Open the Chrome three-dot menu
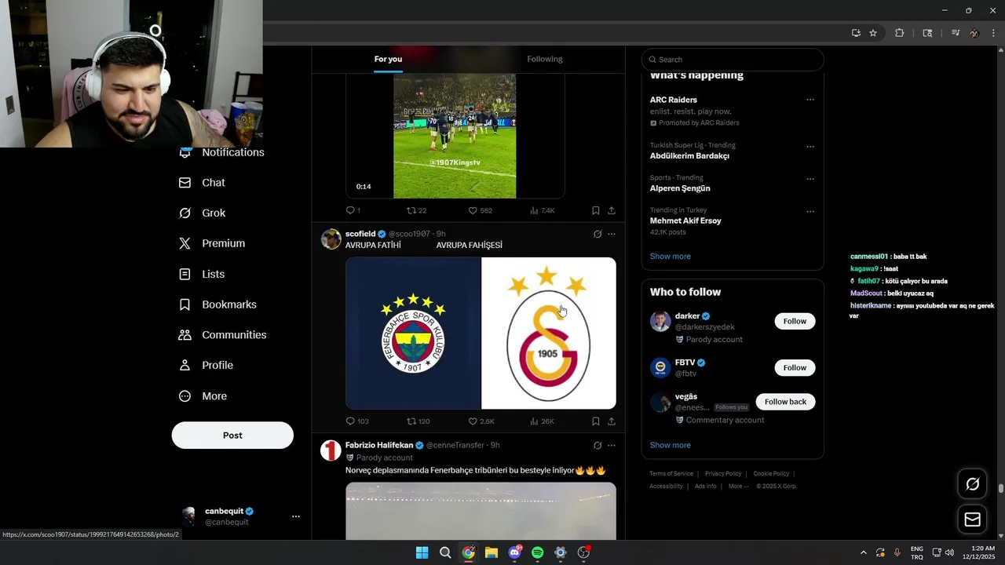 pyautogui.click(x=993, y=33)
